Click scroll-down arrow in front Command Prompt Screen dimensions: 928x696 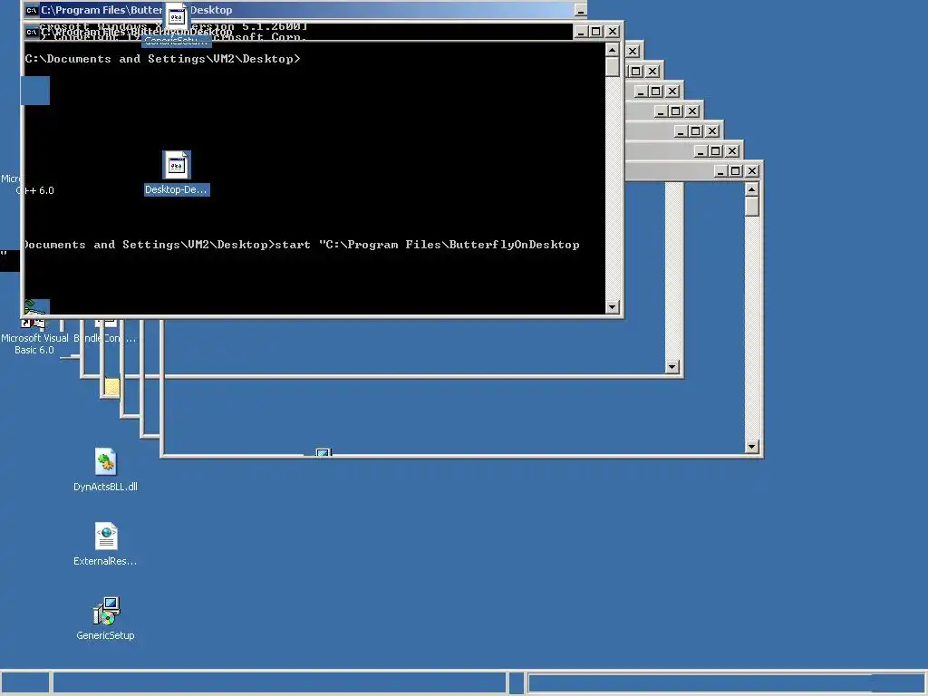(x=613, y=306)
